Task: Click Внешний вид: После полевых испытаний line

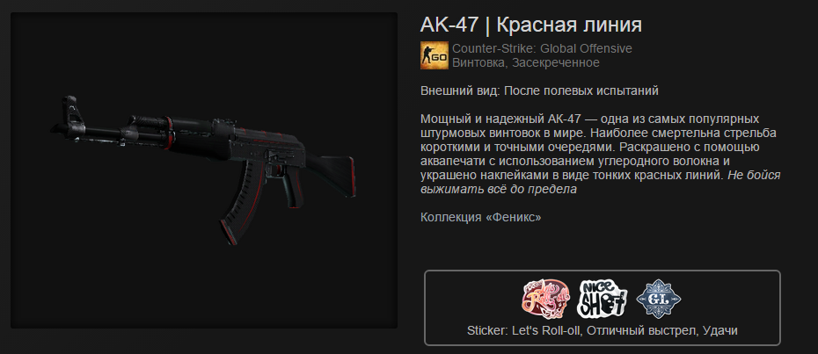Action: [x=539, y=90]
